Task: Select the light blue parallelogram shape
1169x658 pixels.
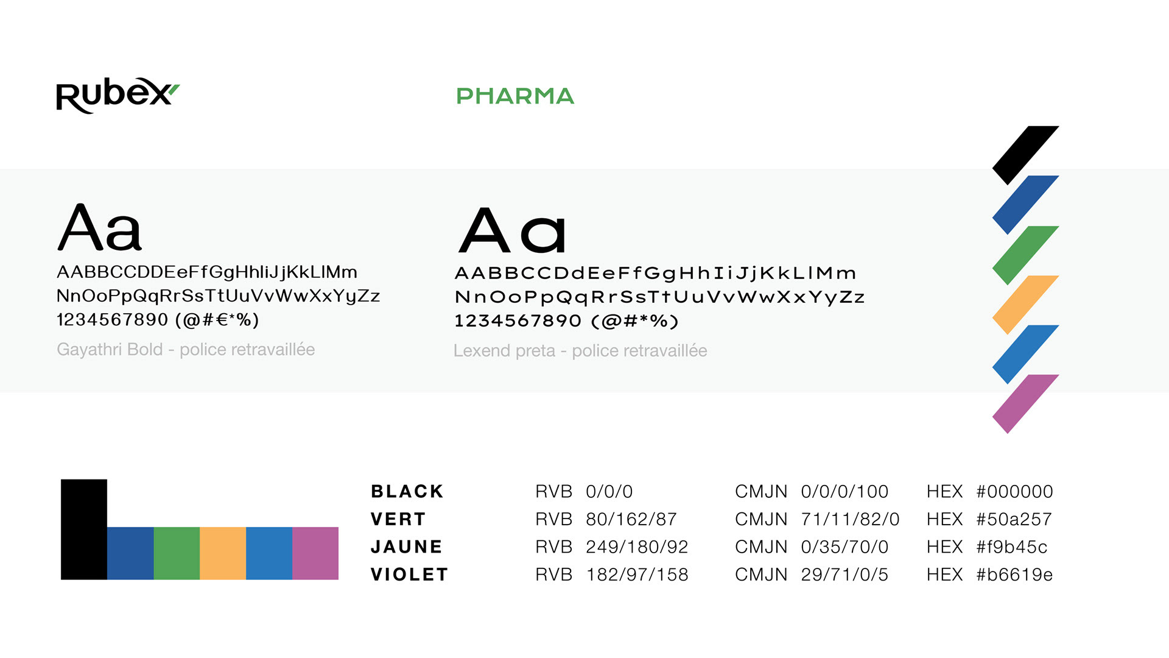Action: click(x=1026, y=355)
